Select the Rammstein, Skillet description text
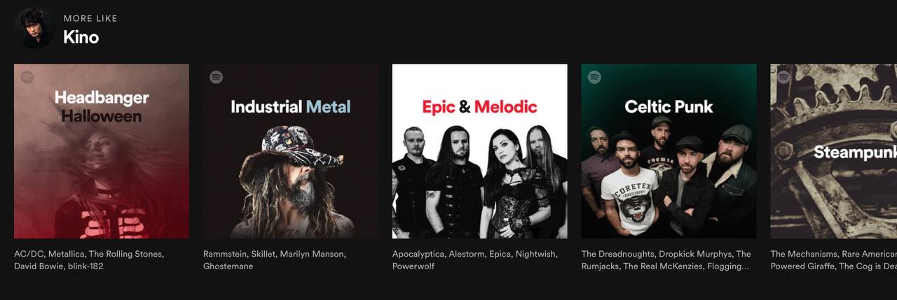 coord(275,260)
